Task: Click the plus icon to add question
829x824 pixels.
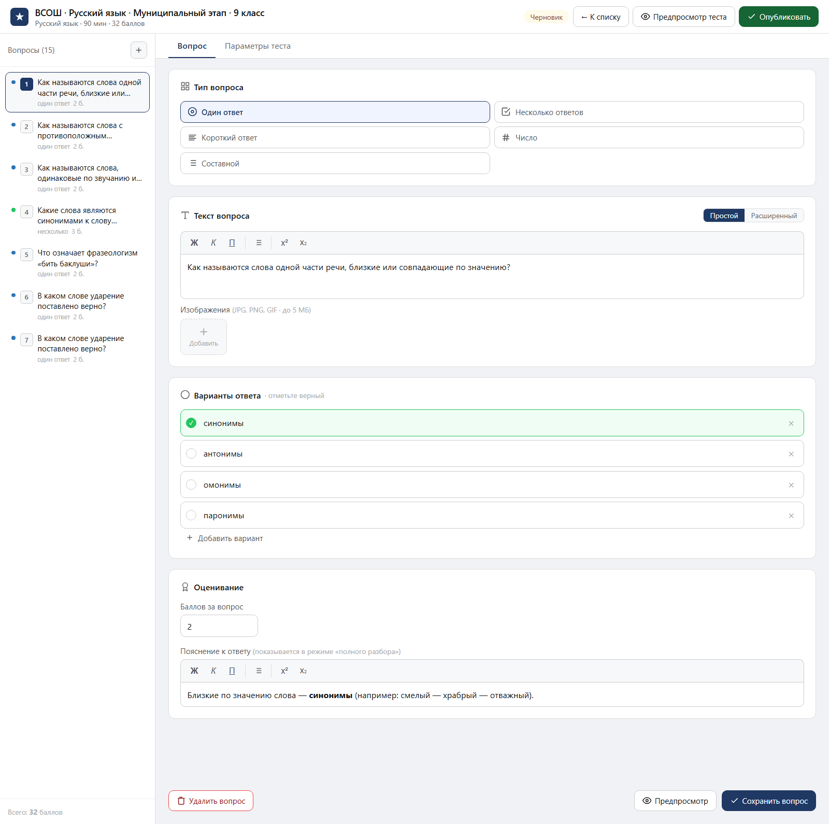Action: [138, 50]
